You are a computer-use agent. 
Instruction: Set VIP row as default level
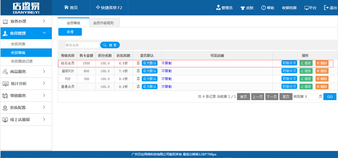coord(150,79)
